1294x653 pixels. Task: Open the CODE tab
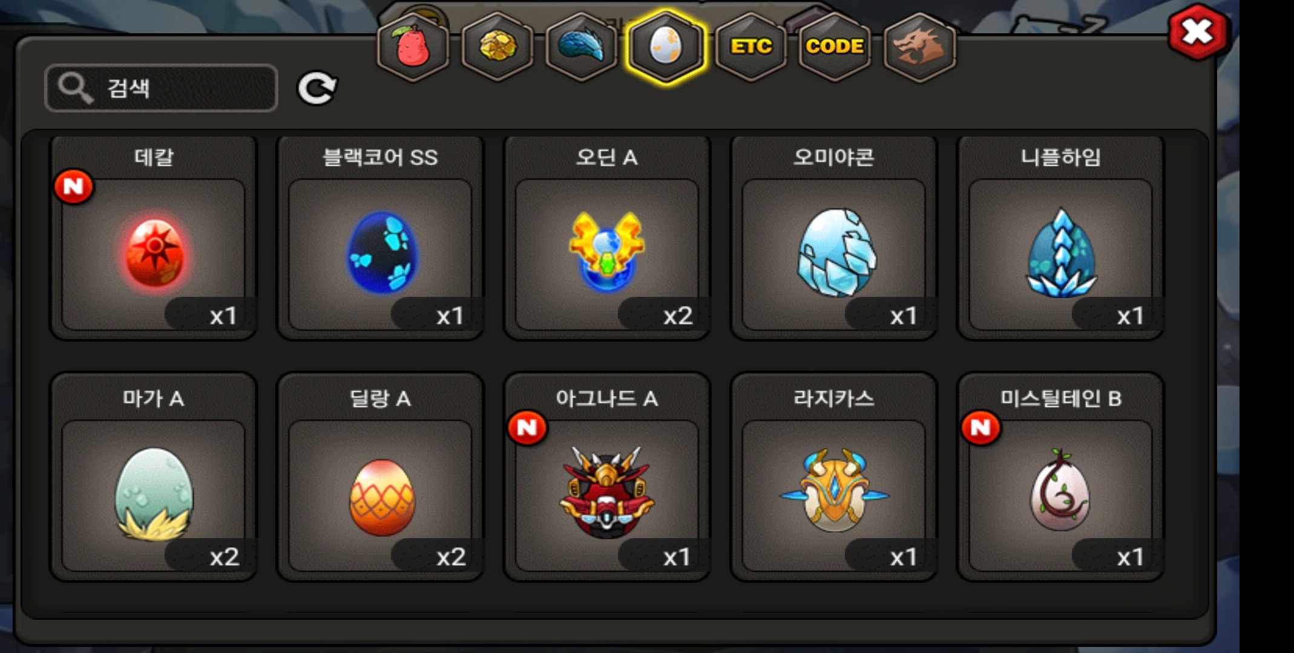click(x=835, y=47)
